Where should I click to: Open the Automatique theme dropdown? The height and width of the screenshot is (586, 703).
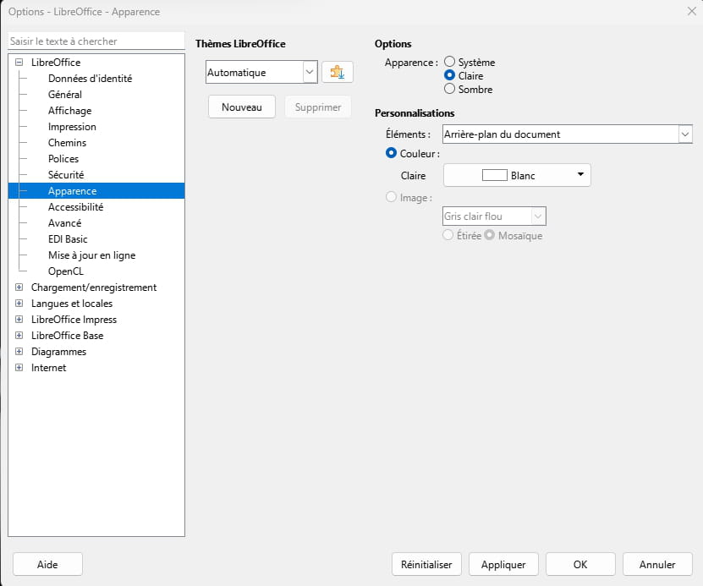click(x=261, y=72)
